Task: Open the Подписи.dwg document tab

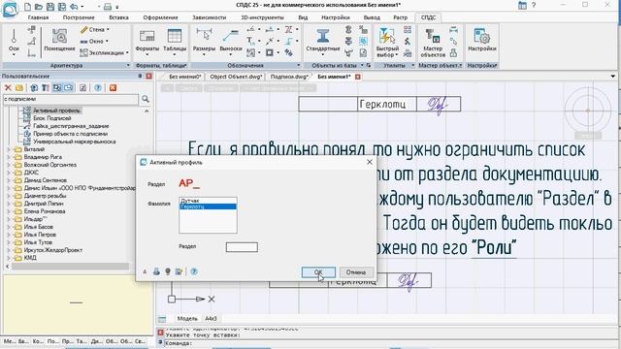Action: click(x=289, y=77)
